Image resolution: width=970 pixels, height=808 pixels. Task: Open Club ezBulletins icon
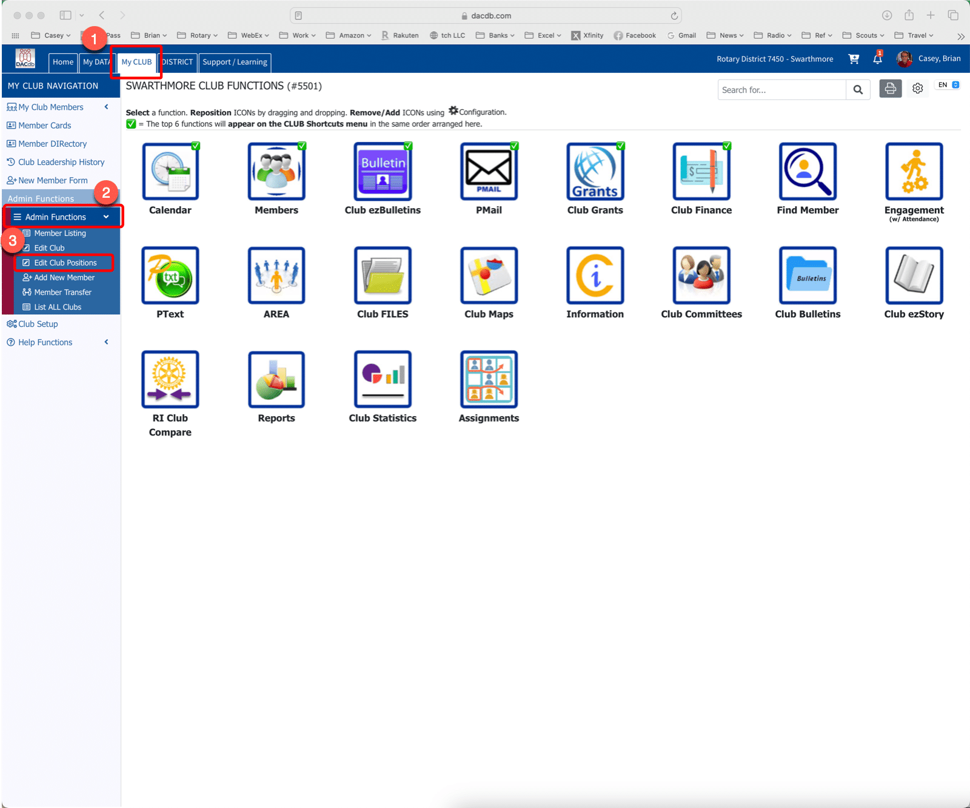pyautogui.click(x=383, y=172)
